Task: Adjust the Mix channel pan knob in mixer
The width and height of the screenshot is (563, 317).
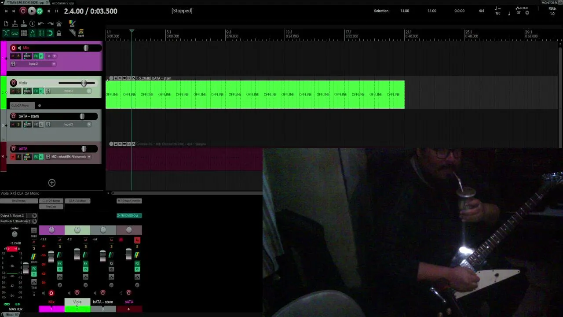Action: pos(51,230)
